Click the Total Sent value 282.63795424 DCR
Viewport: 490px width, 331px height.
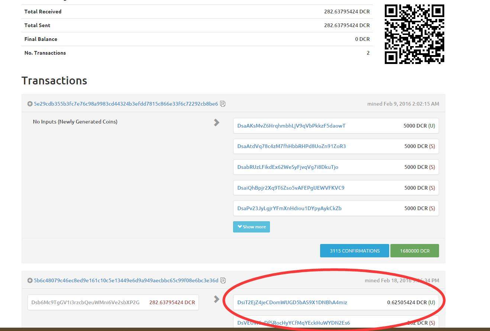click(x=347, y=25)
